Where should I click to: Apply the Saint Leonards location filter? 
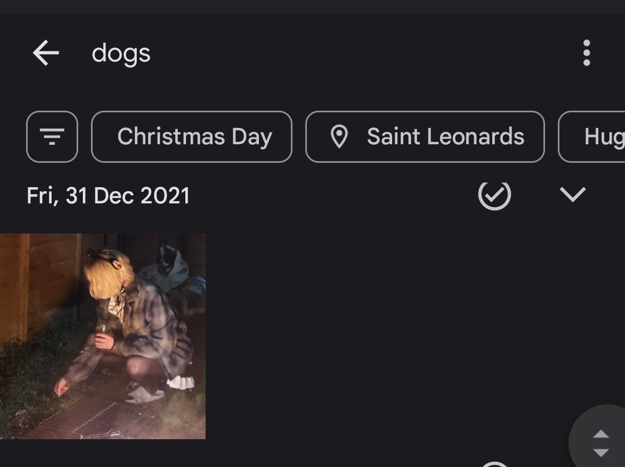click(x=425, y=137)
